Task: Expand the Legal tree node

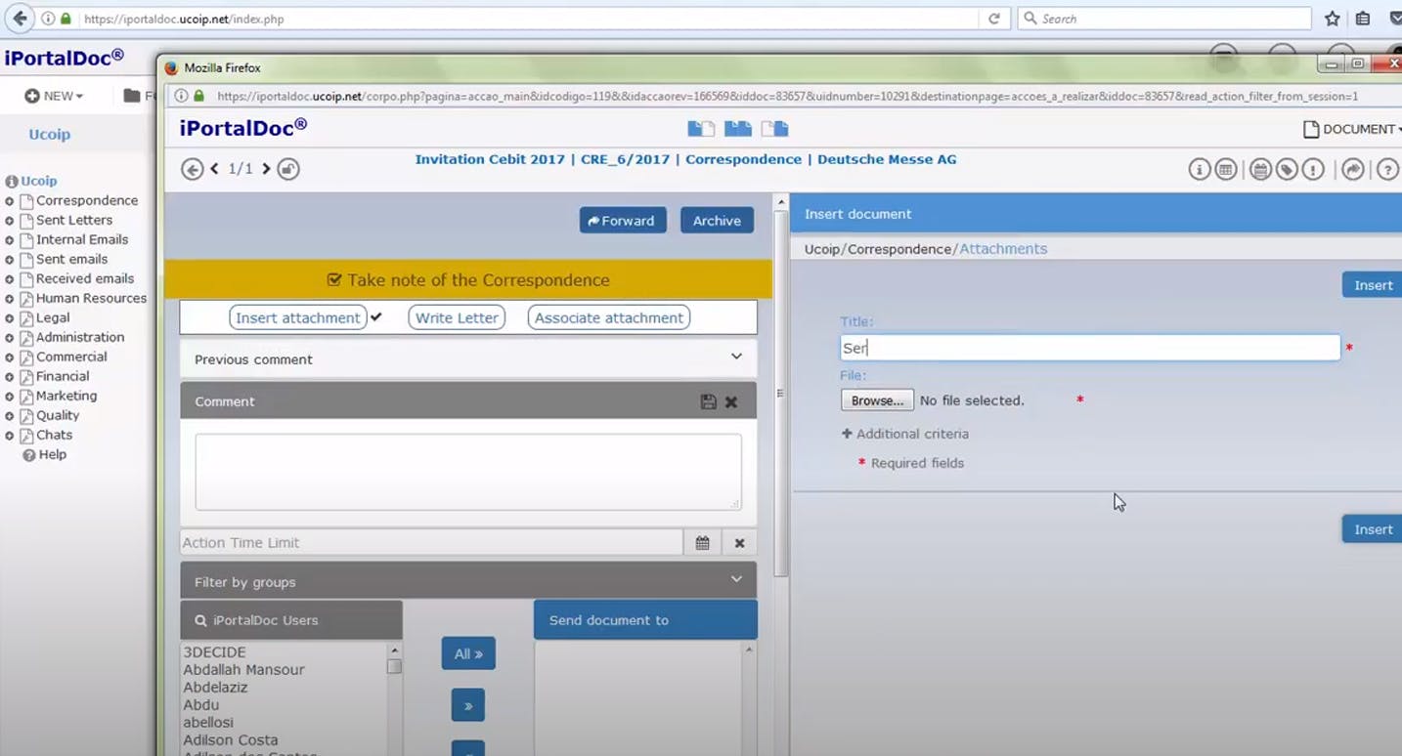Action: [x=10, y=318]
